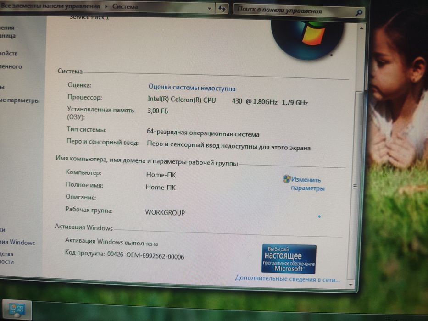Open the sidebar link ending in 'ые параметры'
The height and width of the screenshot is (321, 428).
coord(20,100)
